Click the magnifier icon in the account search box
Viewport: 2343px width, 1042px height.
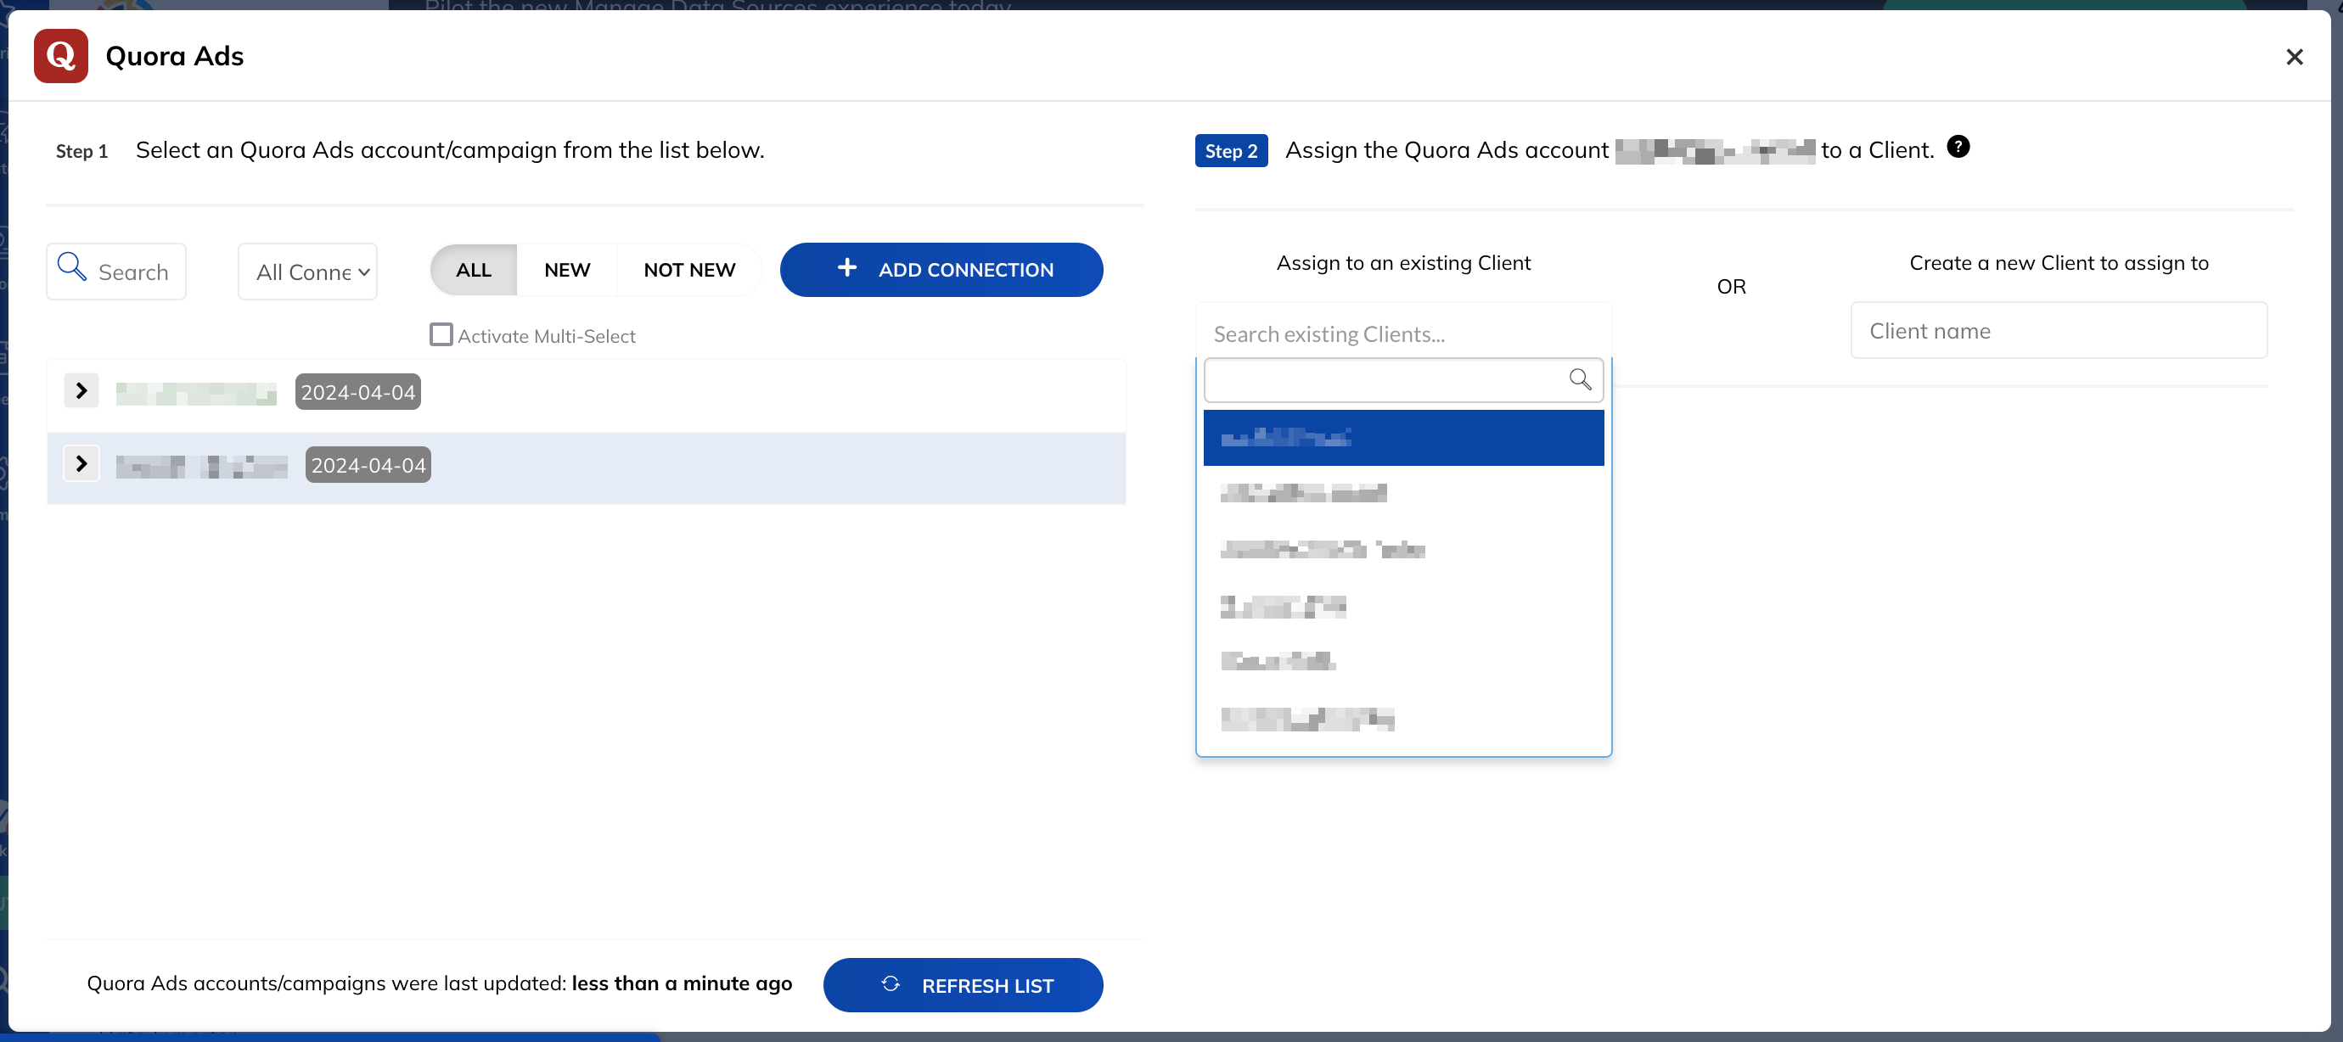(x=72, y=267)
